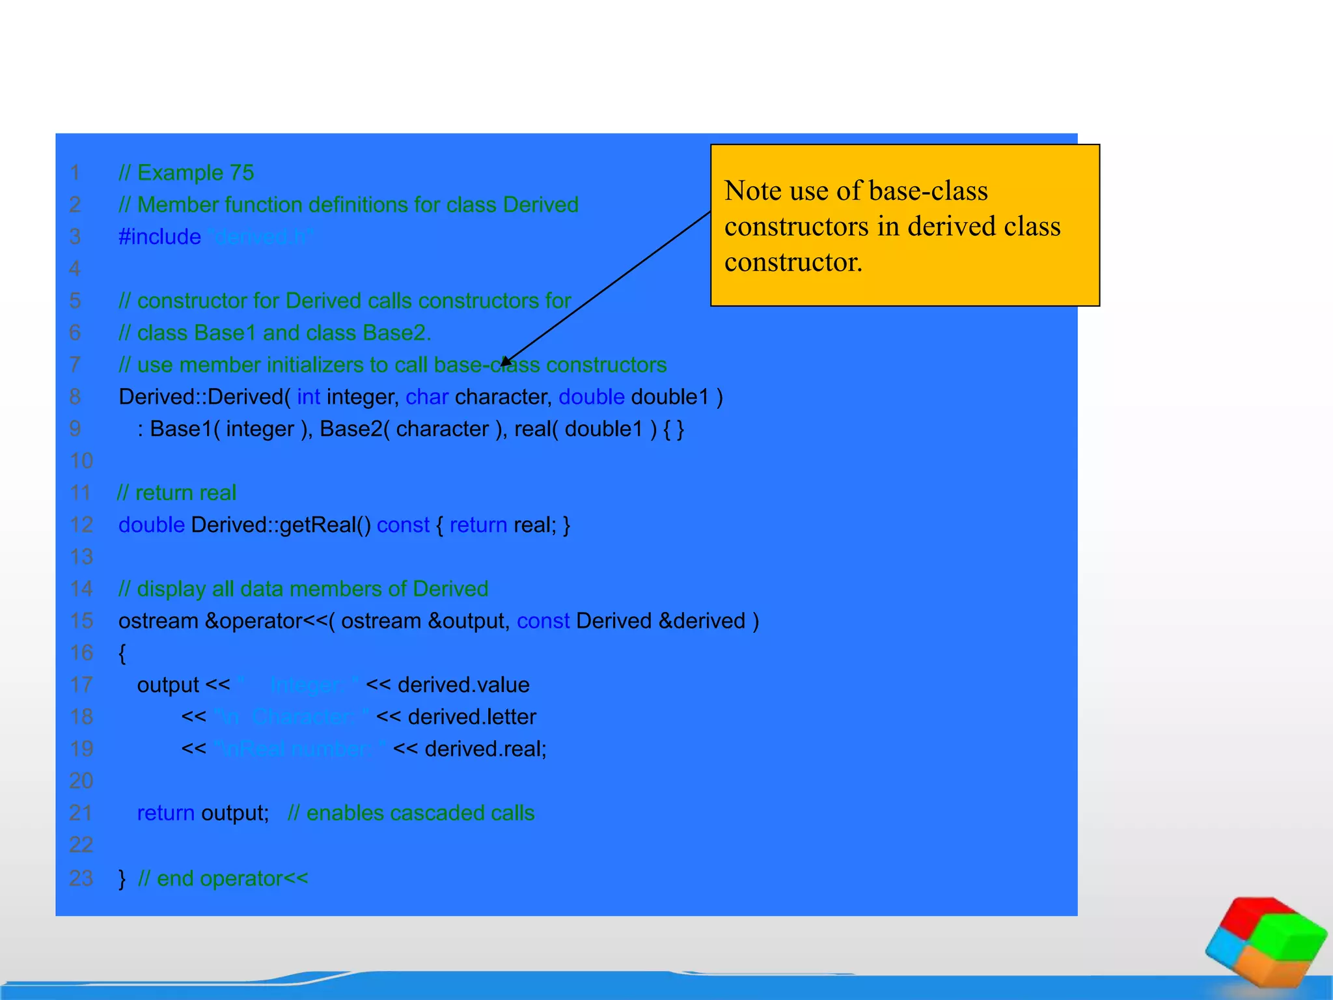Click the yellow 'Note use of base-class constructors' callout
Screen dimensions: 1333x1000
905,225
